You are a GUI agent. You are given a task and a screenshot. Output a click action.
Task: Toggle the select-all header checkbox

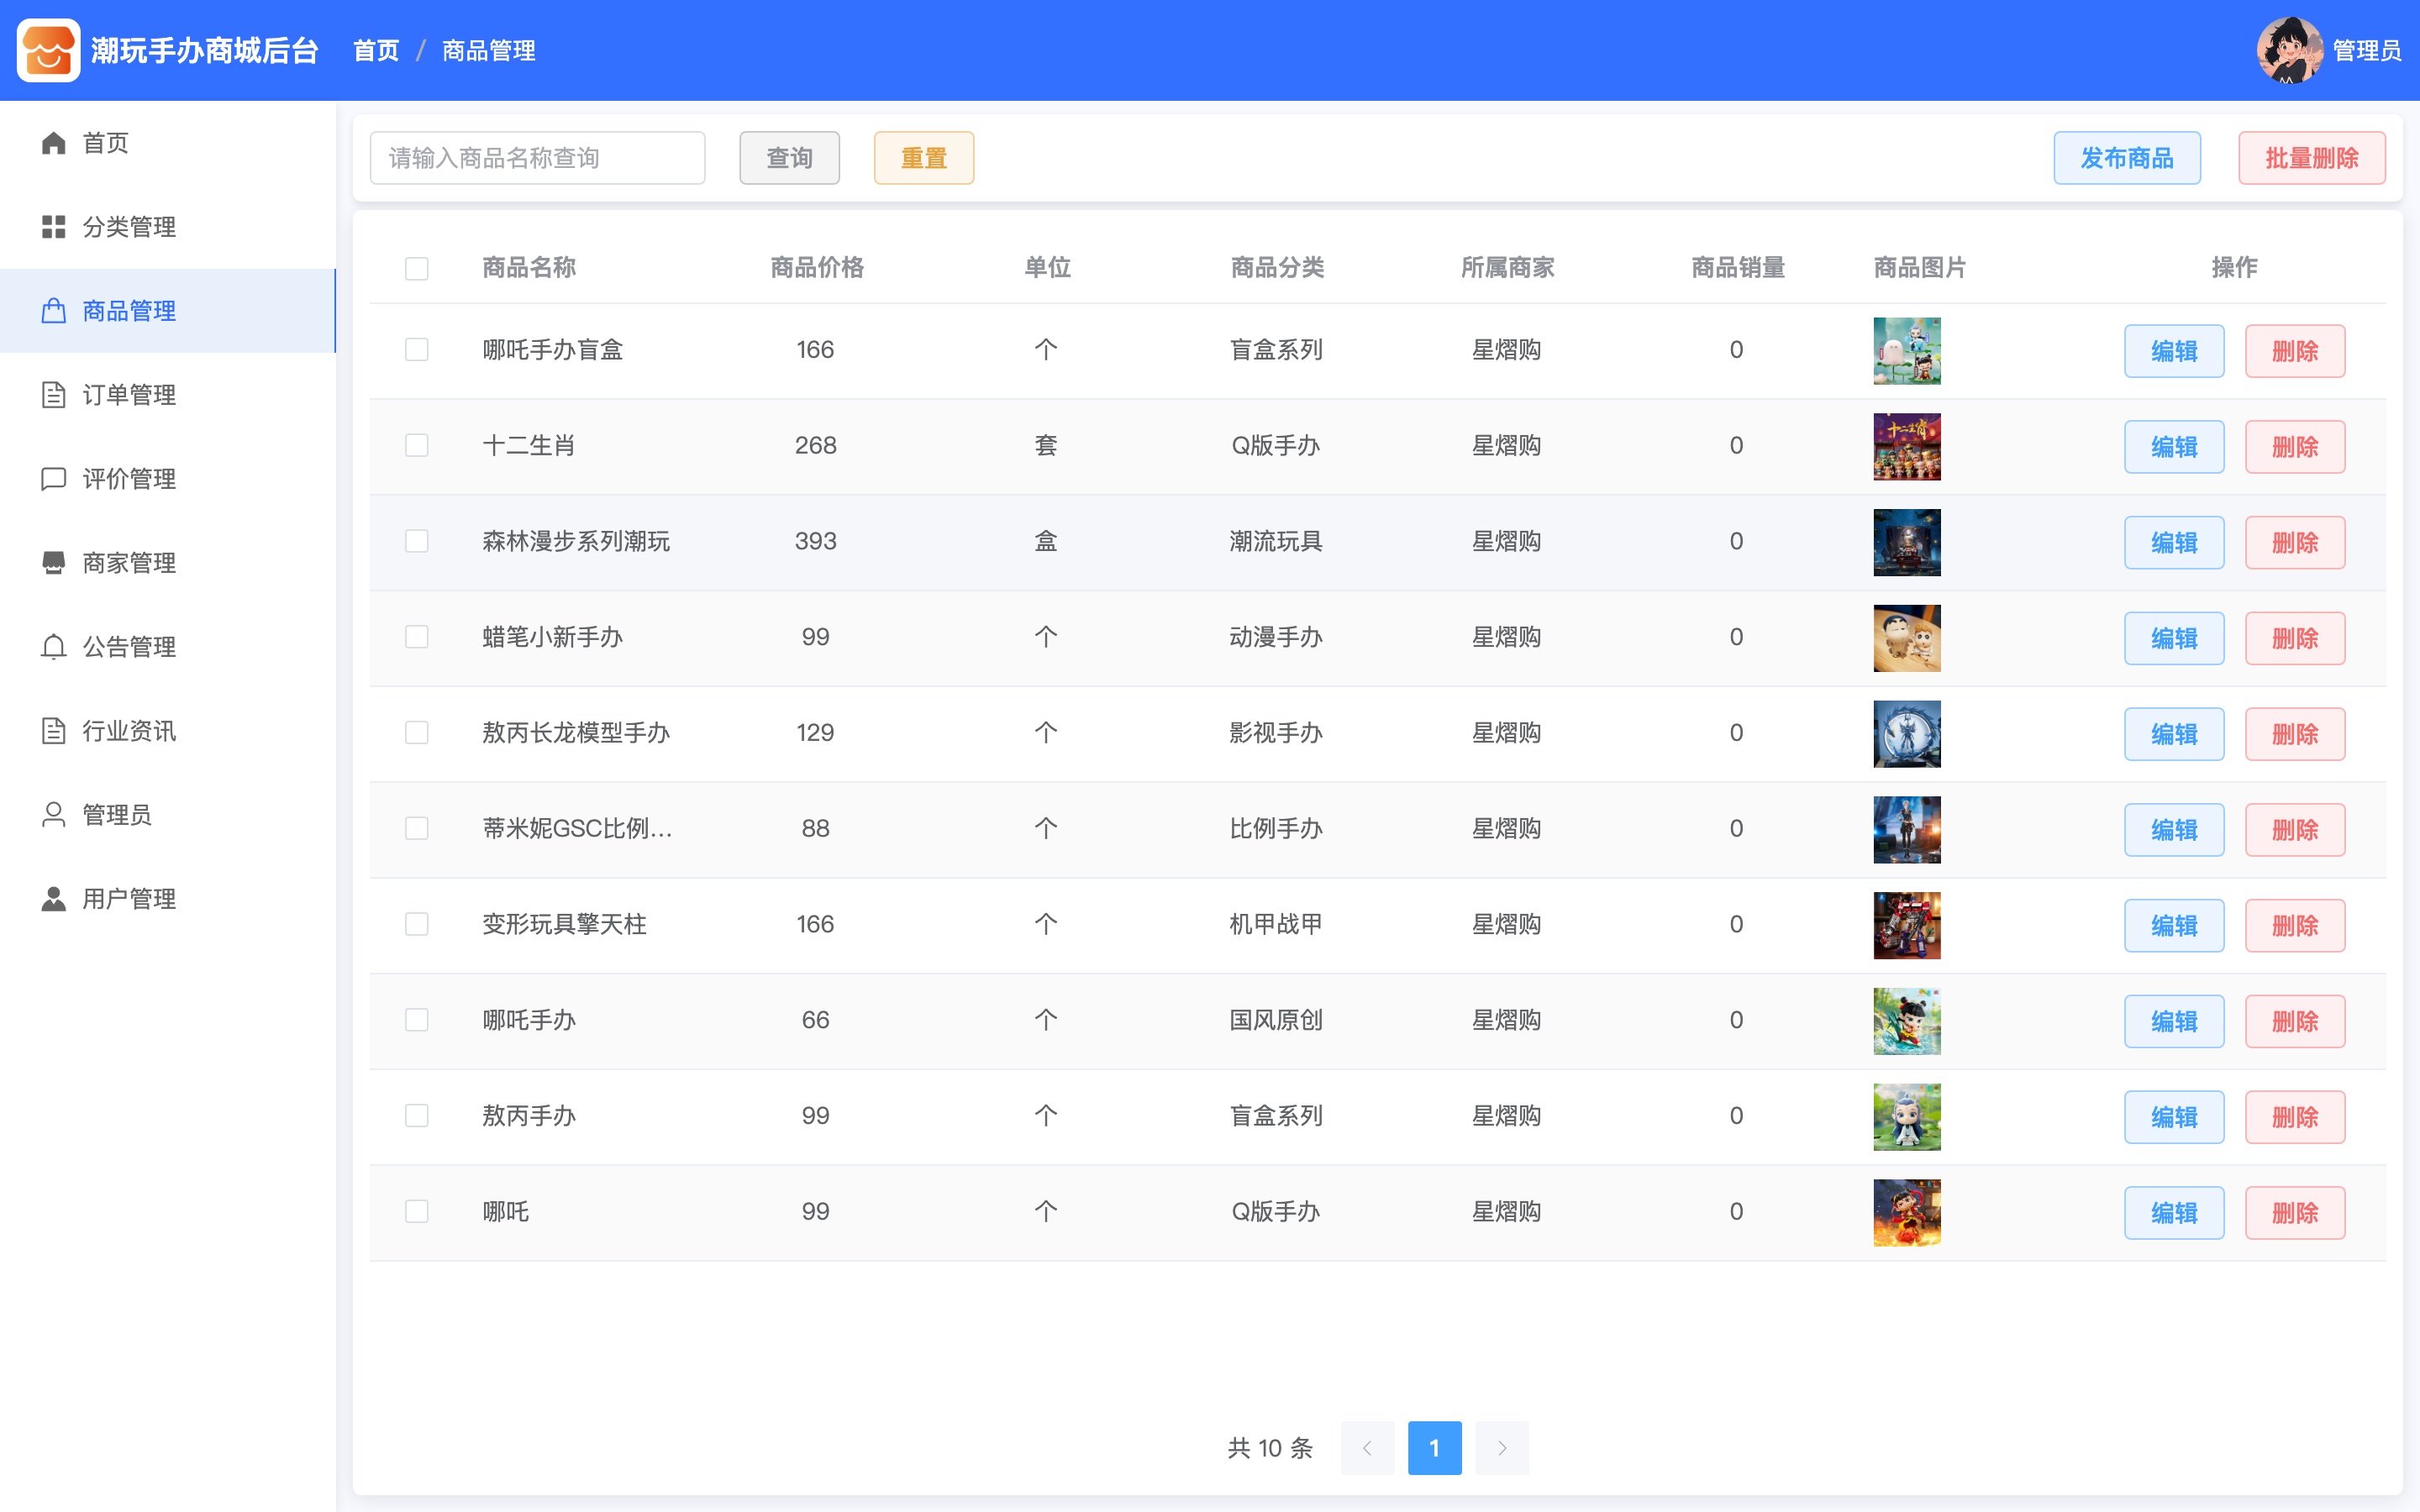tap(417, 269)
